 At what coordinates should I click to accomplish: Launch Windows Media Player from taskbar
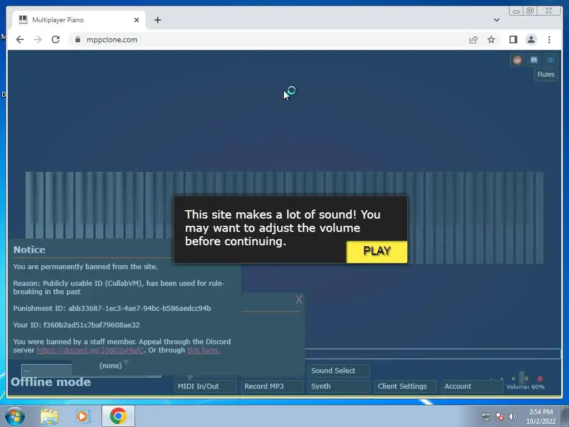coord(82,416)
